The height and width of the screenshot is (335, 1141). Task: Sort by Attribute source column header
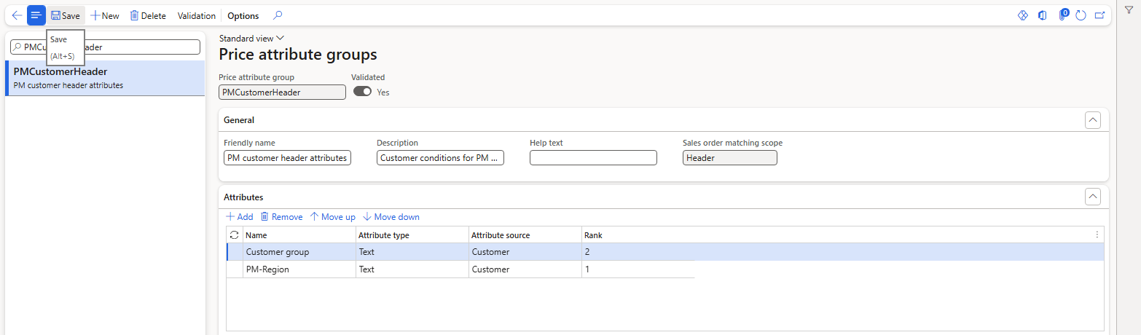pyautogui.click(x=525, y=235)
